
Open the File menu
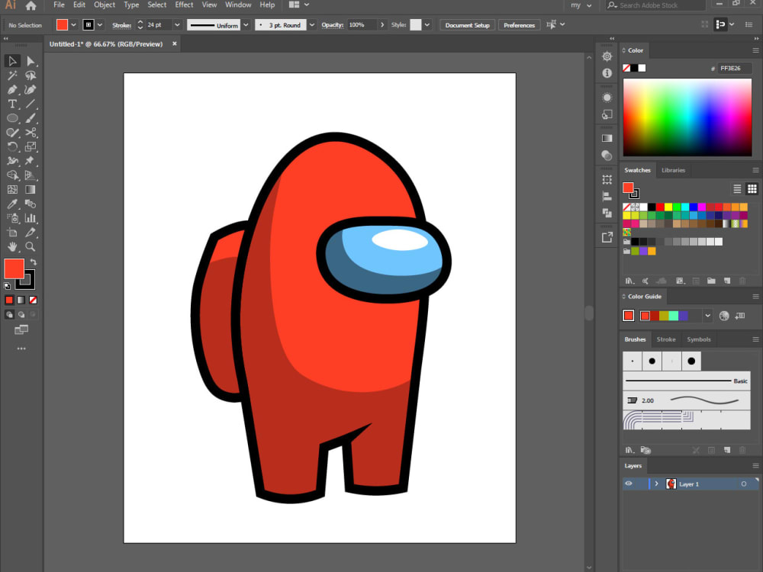[x=59, y=5]
